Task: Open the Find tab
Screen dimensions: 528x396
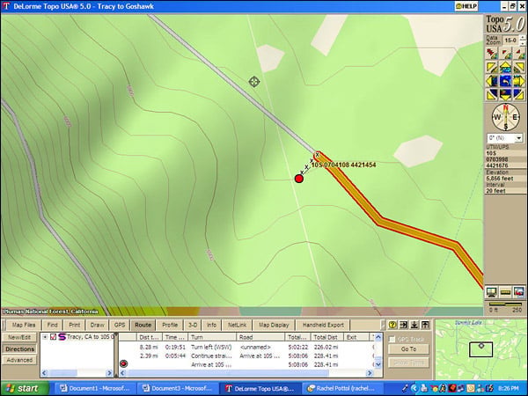Action: pos(52,325)
